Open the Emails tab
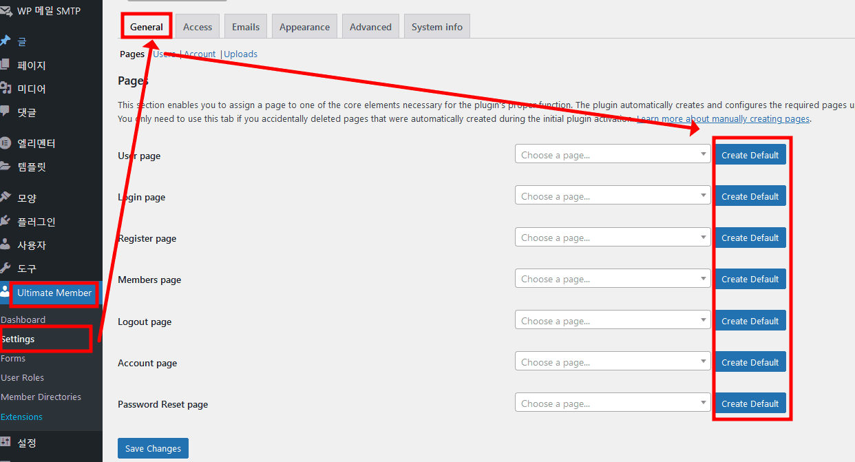 pyautogui.click(x=246, y=27)
